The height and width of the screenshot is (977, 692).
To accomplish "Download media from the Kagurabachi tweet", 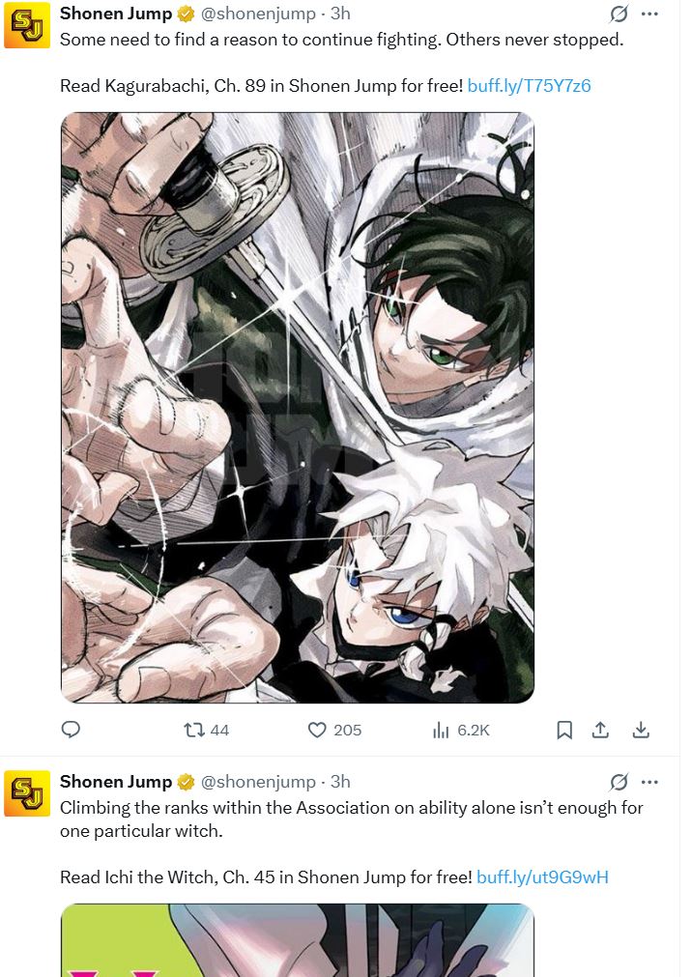I will [641, 730].
